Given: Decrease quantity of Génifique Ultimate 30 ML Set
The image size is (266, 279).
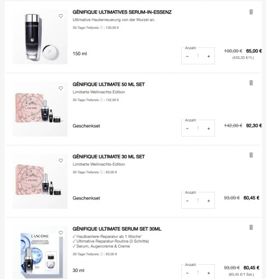Looking at the screenshot, I should point(187,201).
